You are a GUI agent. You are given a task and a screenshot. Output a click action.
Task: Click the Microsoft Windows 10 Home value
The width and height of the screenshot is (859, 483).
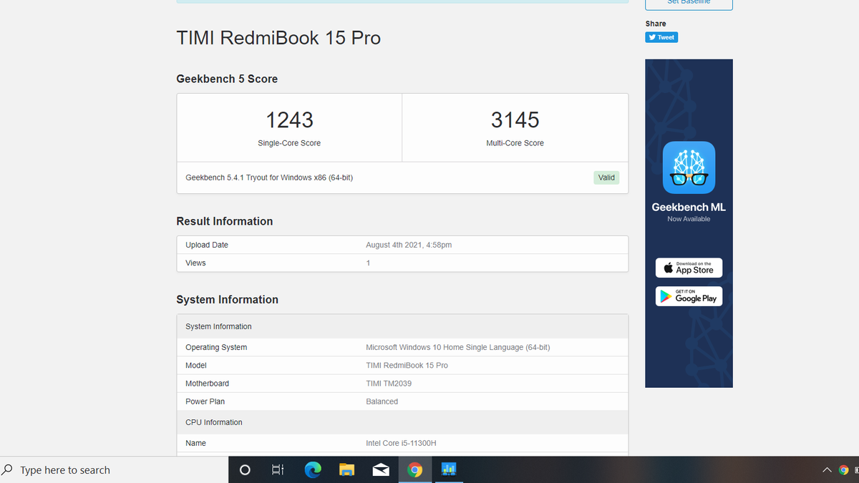tap(457, 347)
